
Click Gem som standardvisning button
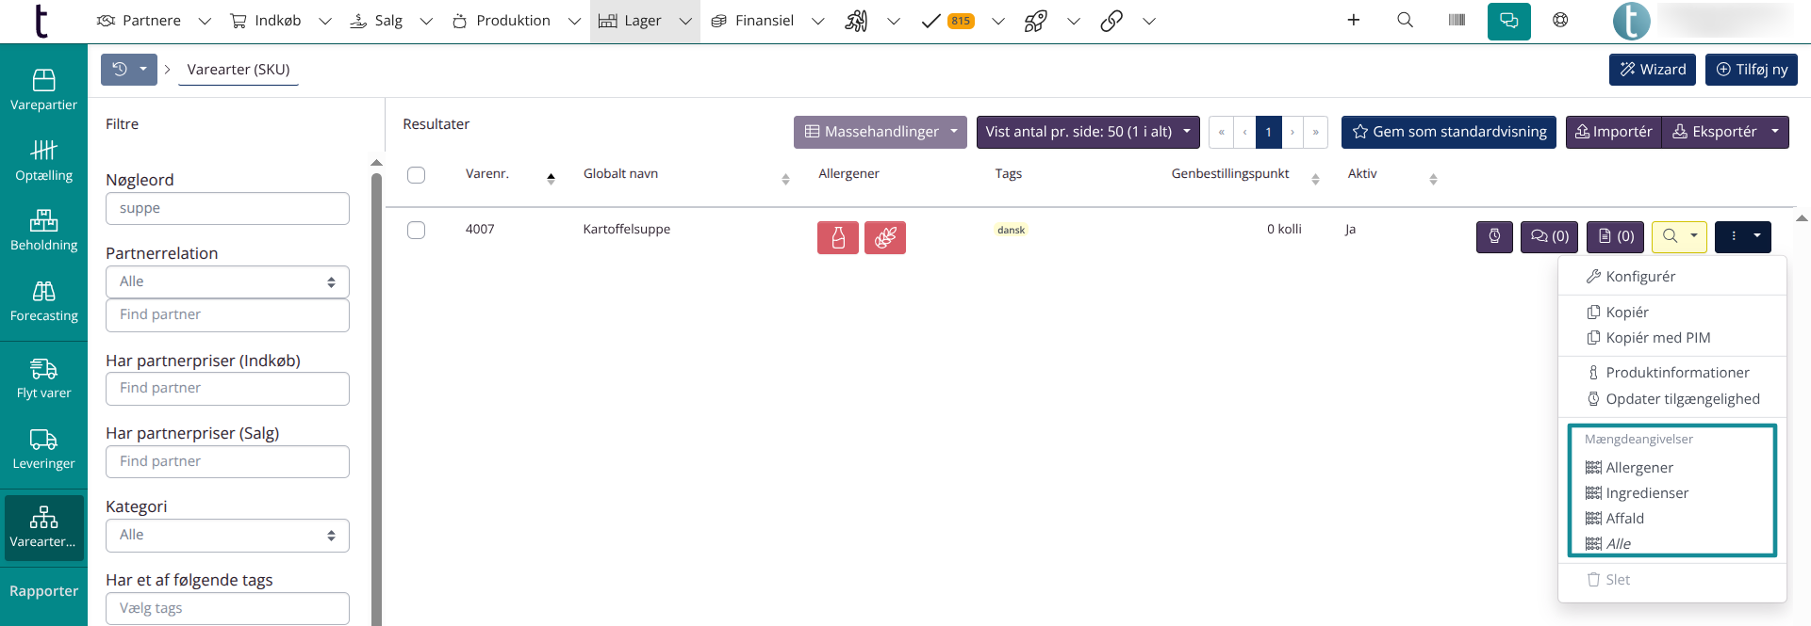point(1448,132)
